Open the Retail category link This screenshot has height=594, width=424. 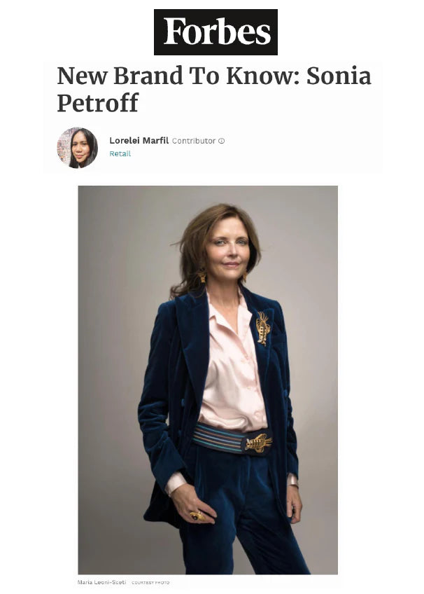tap(120, 153)
